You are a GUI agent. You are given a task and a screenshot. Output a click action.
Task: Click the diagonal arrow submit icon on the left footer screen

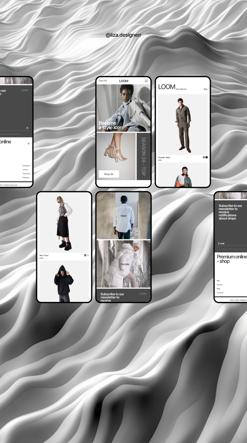[x=27, y=128]
